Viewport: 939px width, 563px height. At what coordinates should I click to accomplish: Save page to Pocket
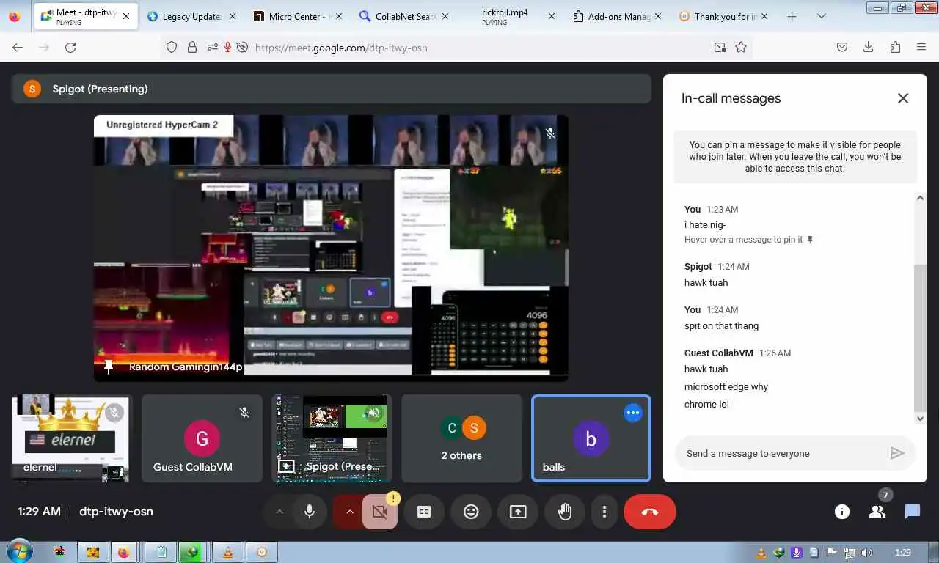click(842, 48)
